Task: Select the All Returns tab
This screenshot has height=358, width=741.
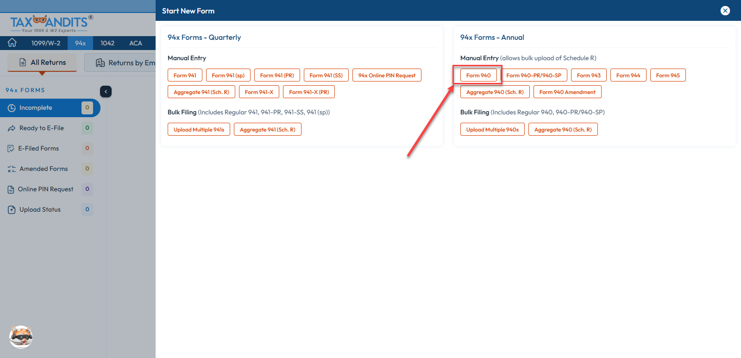Action: pos(43,63)
